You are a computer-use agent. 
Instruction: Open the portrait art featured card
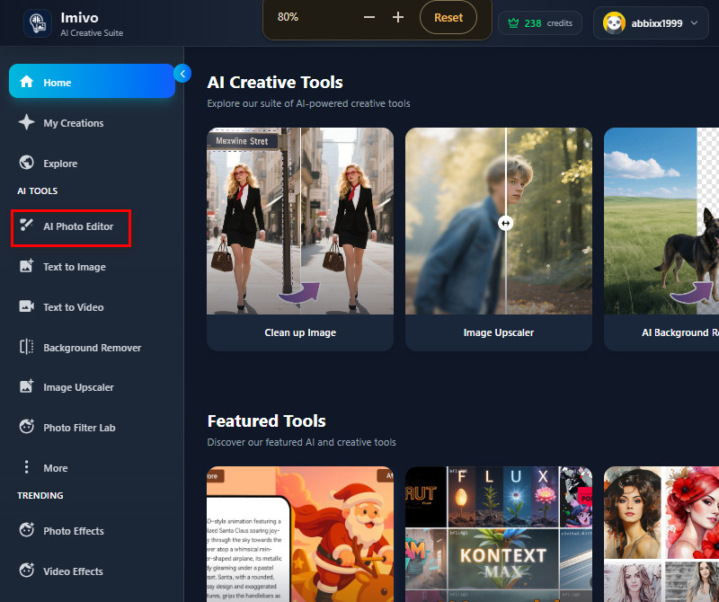pos(661,534)
